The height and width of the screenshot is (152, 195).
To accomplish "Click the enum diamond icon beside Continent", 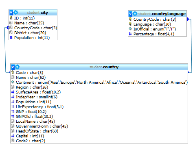I will pos(13,82).
